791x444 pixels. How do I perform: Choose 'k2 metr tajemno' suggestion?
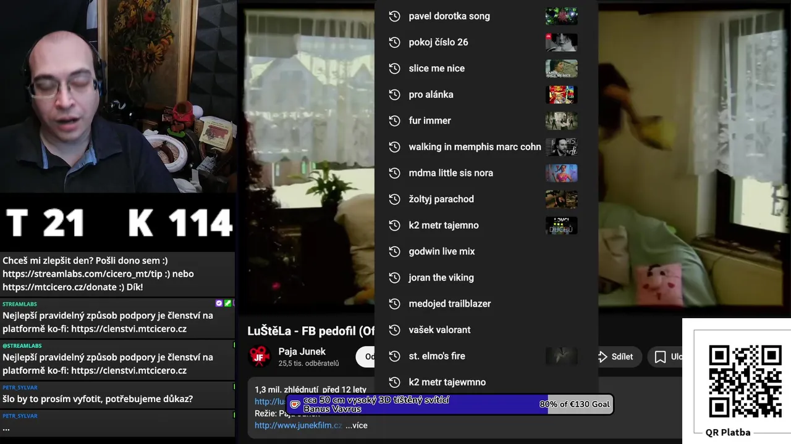(x=486, y=225)
